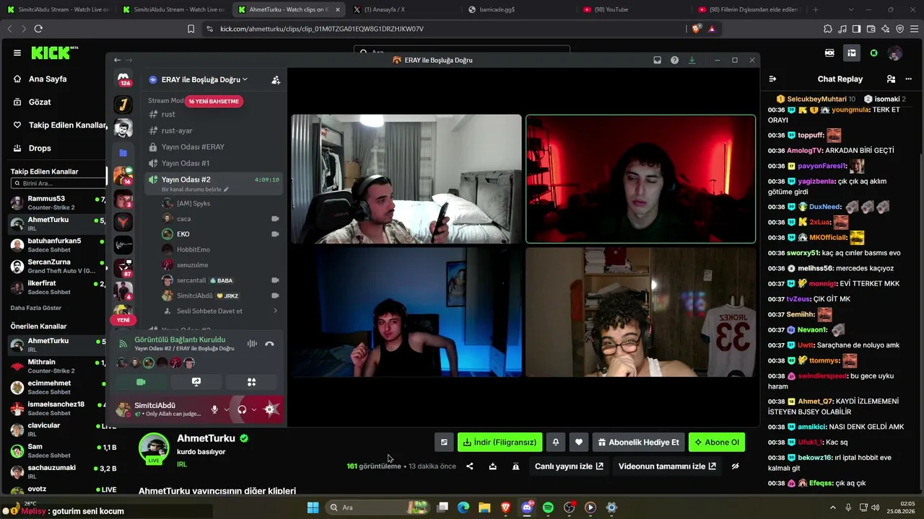Open Brave Shields icon in address bar

click(696, 29)
